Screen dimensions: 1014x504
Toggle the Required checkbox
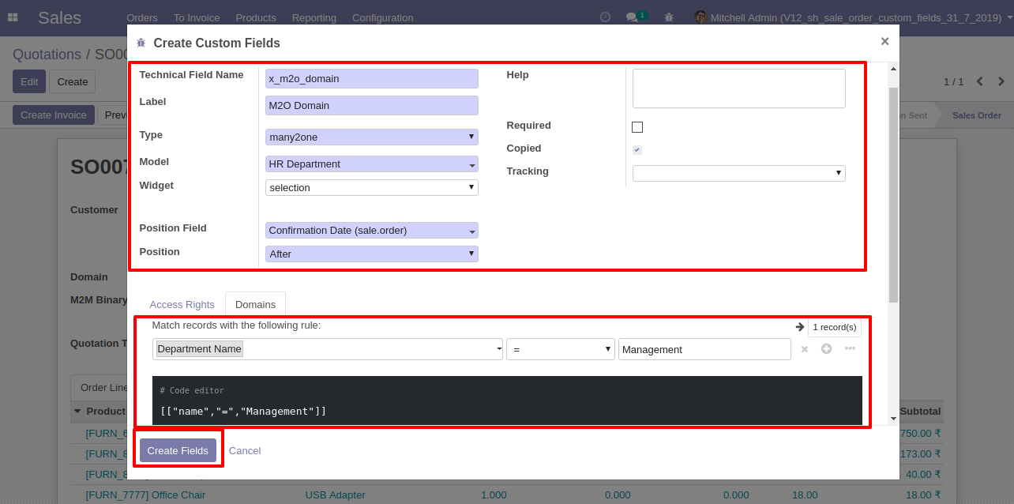(x=637, y=127)
